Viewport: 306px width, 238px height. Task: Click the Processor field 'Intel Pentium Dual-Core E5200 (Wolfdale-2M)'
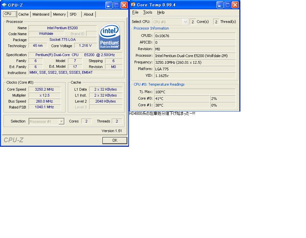[195, 56]
